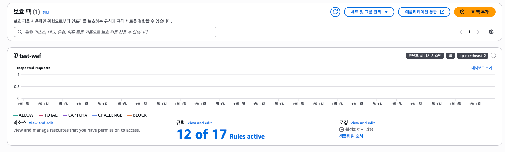Go to the previous page arrow
The width and height of the screenshot is (505, 152).
click(x=461, y=32)
